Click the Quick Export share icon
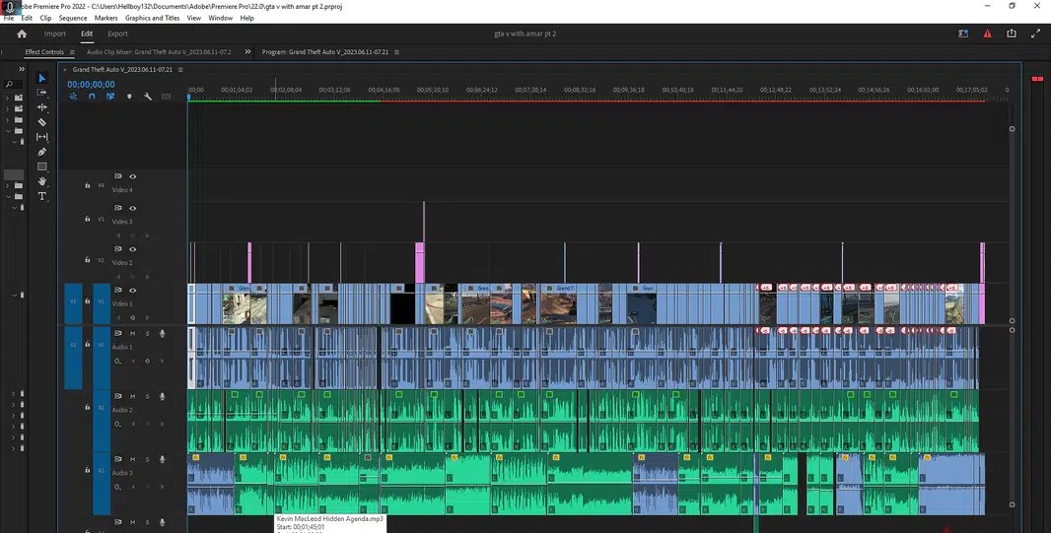The height and width of the screenshot is (533, 1051). tap(1012, 33)
